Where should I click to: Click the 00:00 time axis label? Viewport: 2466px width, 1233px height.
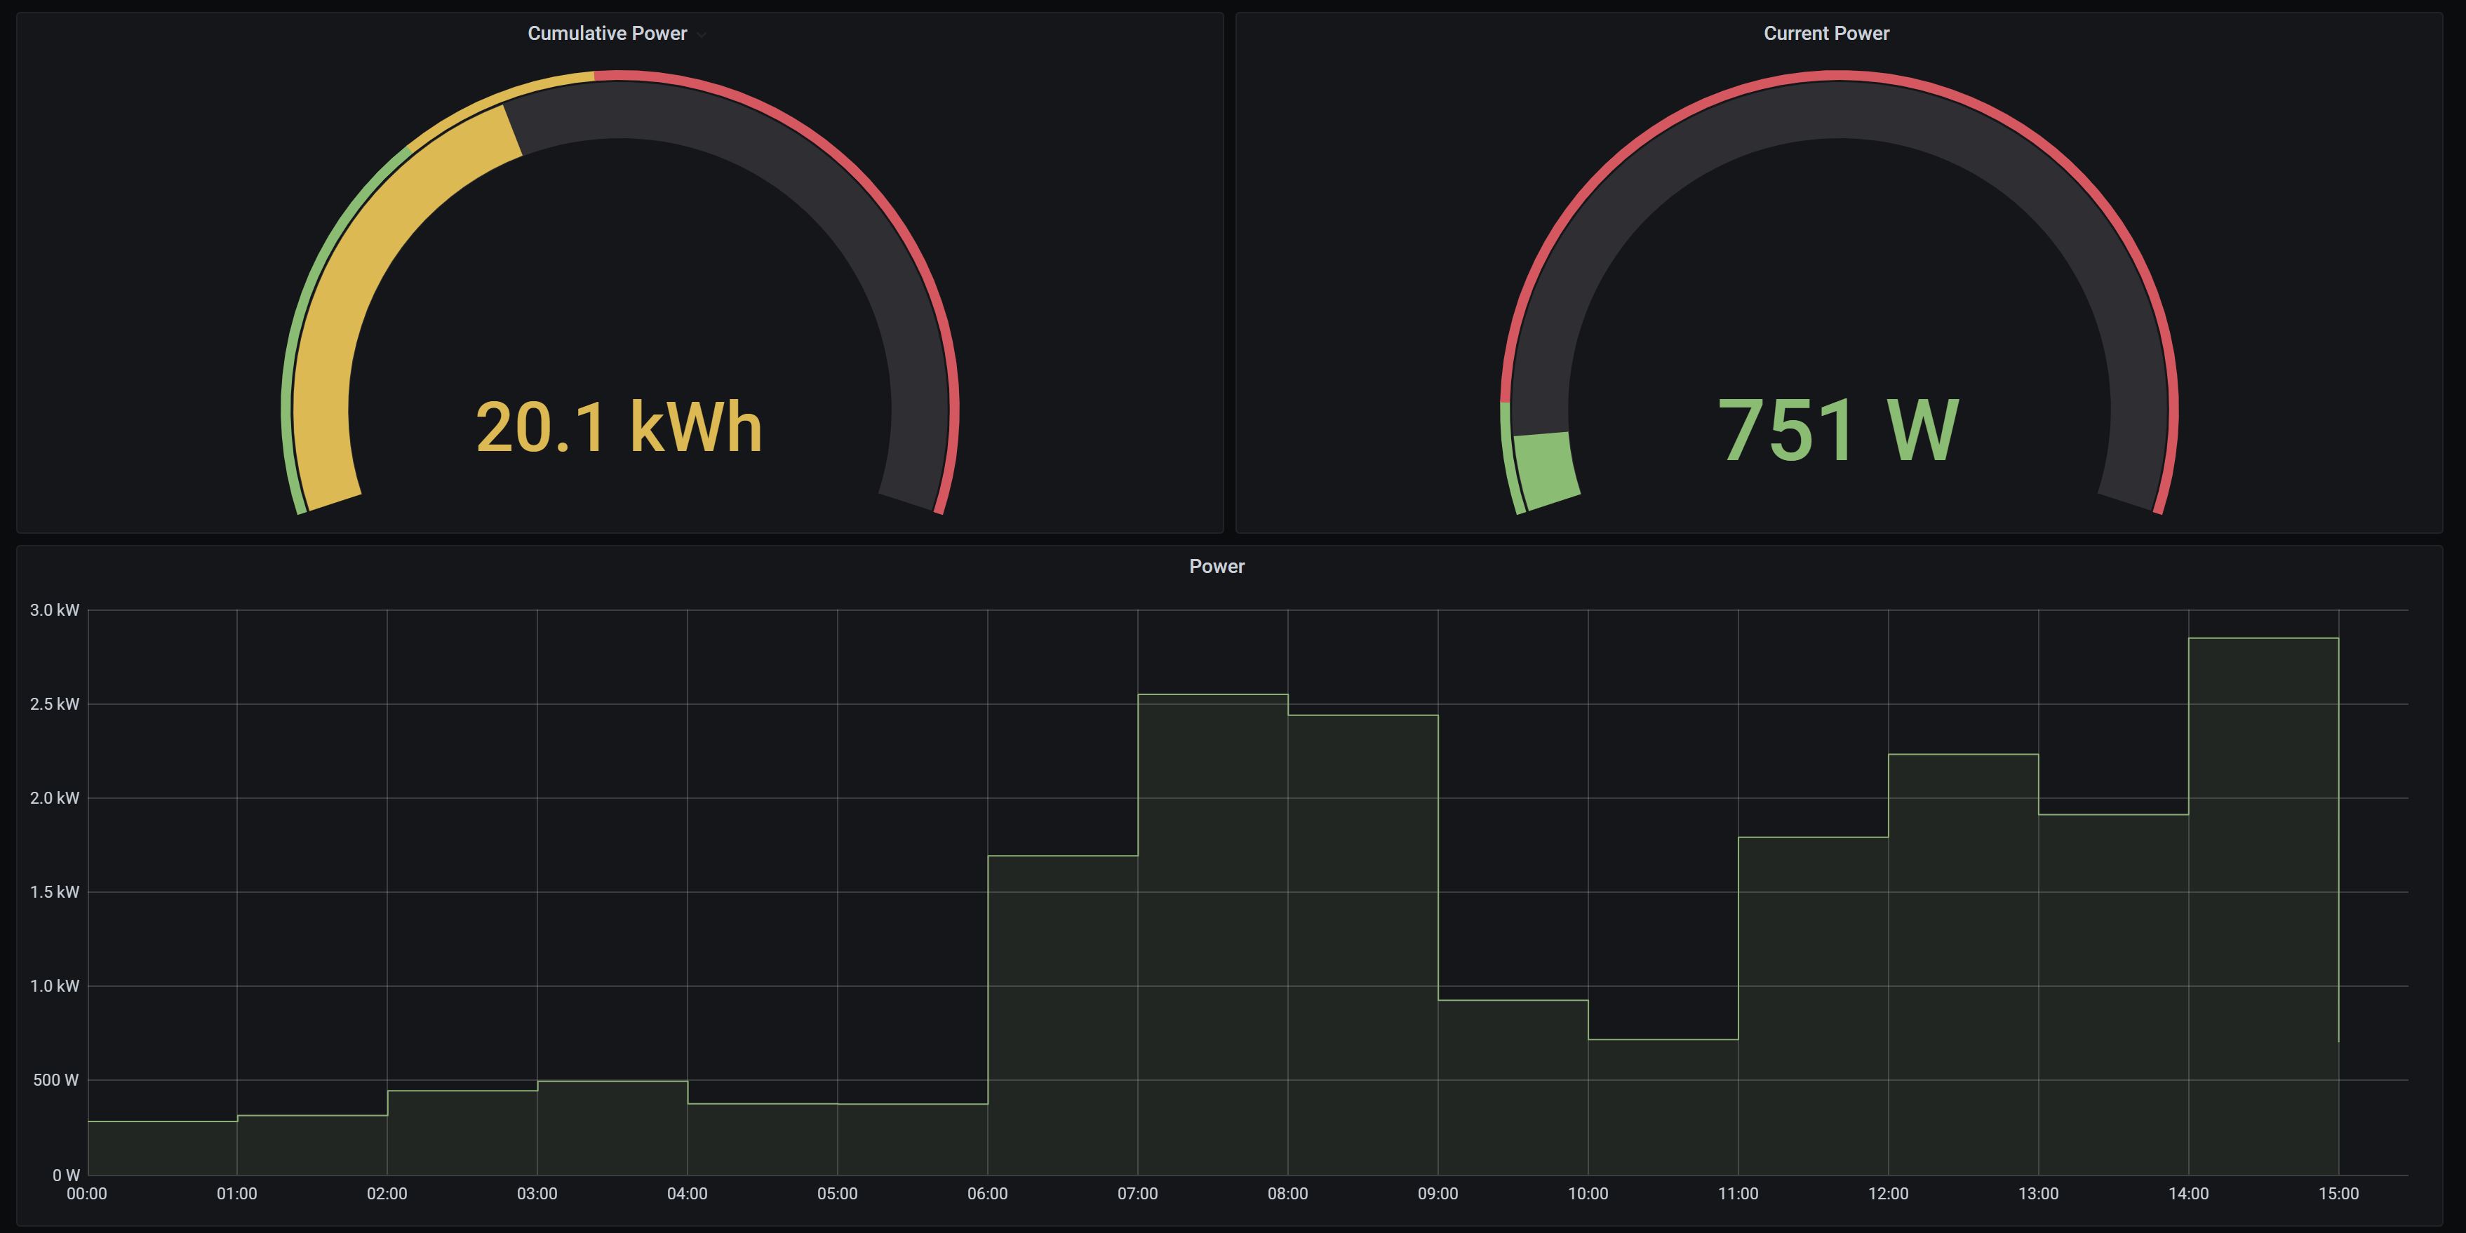tap(87, 1194)
